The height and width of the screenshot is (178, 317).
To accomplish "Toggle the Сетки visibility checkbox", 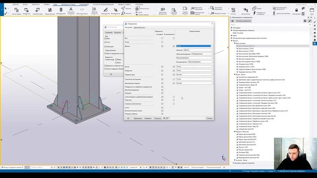I will [x=162, y=108].
